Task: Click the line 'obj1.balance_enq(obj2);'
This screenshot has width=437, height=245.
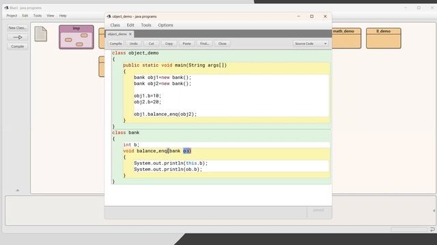Action: coord(165,114)
